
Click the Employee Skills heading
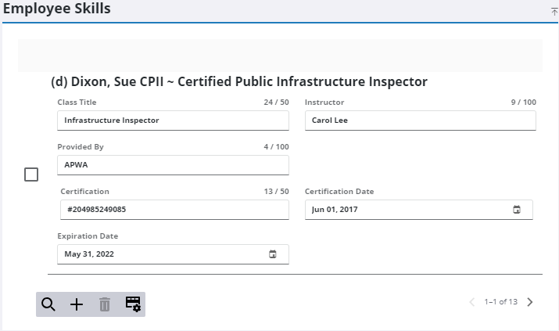(56, 9)
